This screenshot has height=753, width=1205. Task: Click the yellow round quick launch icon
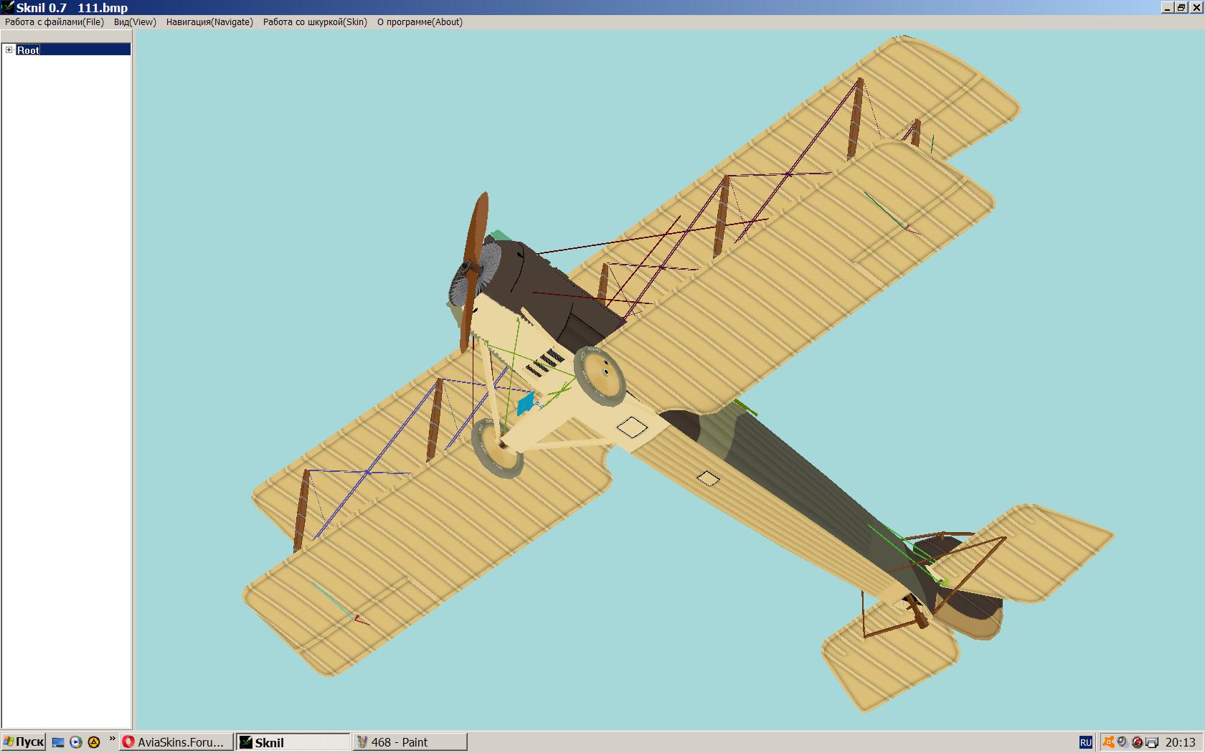[x=93, y=742]
